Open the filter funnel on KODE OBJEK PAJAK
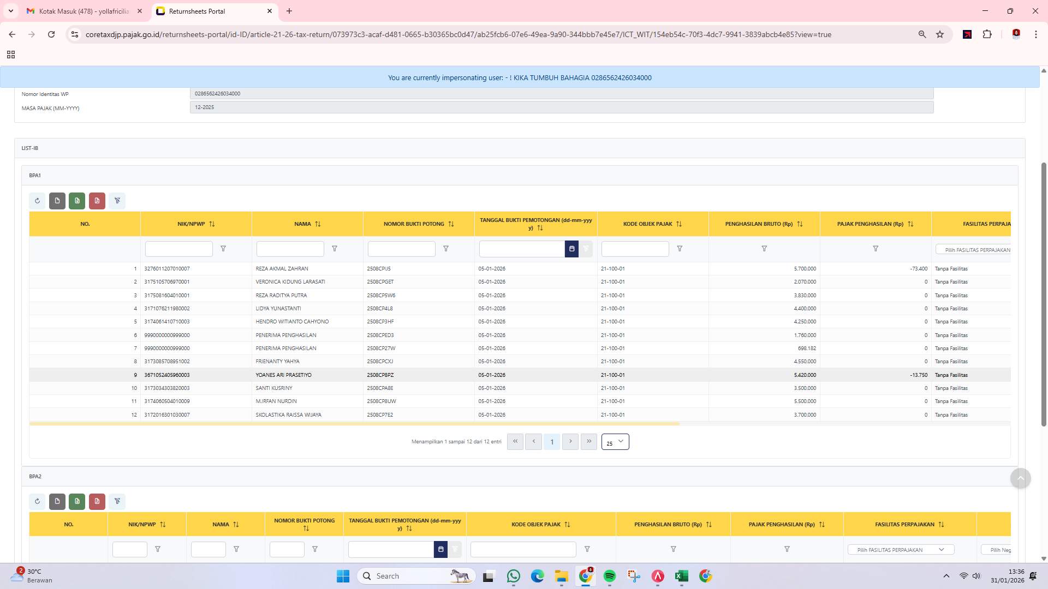 pos(680,249)
